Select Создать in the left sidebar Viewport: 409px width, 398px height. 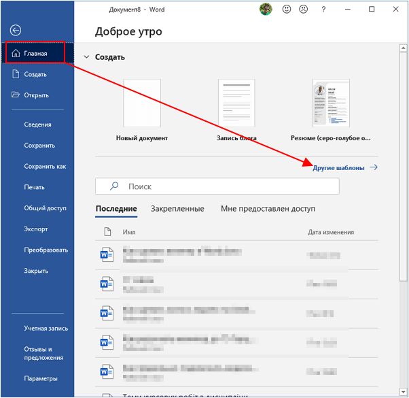pos(37,74)
